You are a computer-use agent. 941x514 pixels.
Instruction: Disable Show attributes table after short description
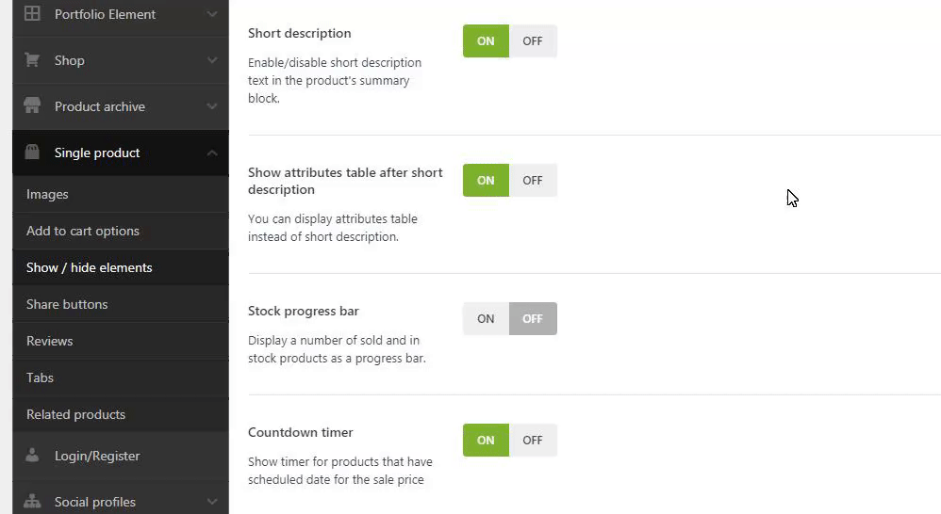[x=533, y=181]
